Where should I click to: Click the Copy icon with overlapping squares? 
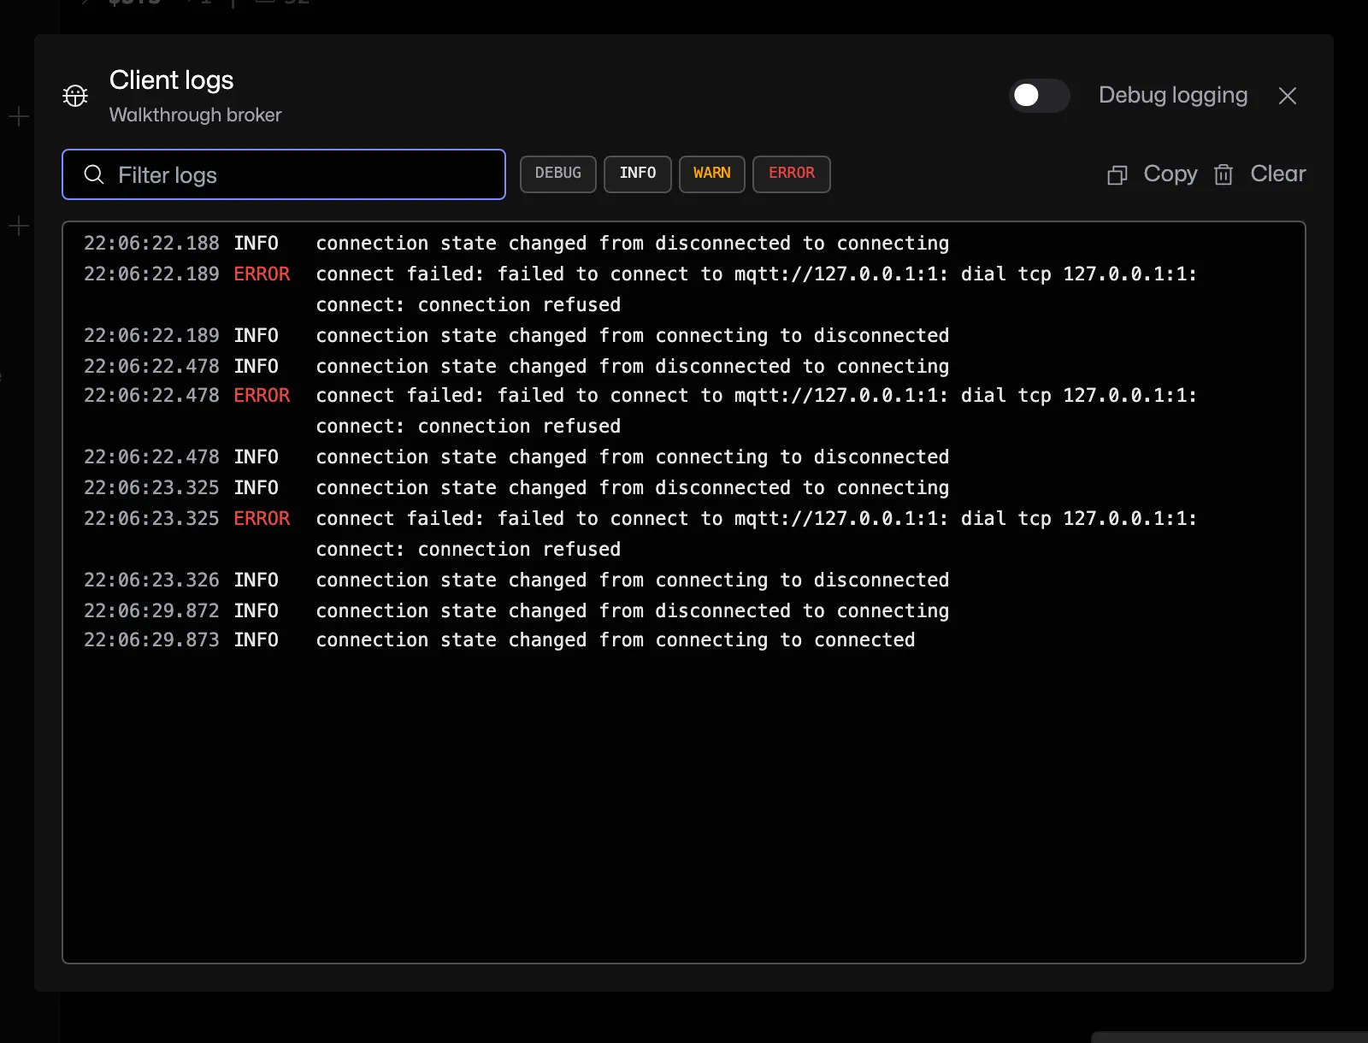click(1117, 174)
